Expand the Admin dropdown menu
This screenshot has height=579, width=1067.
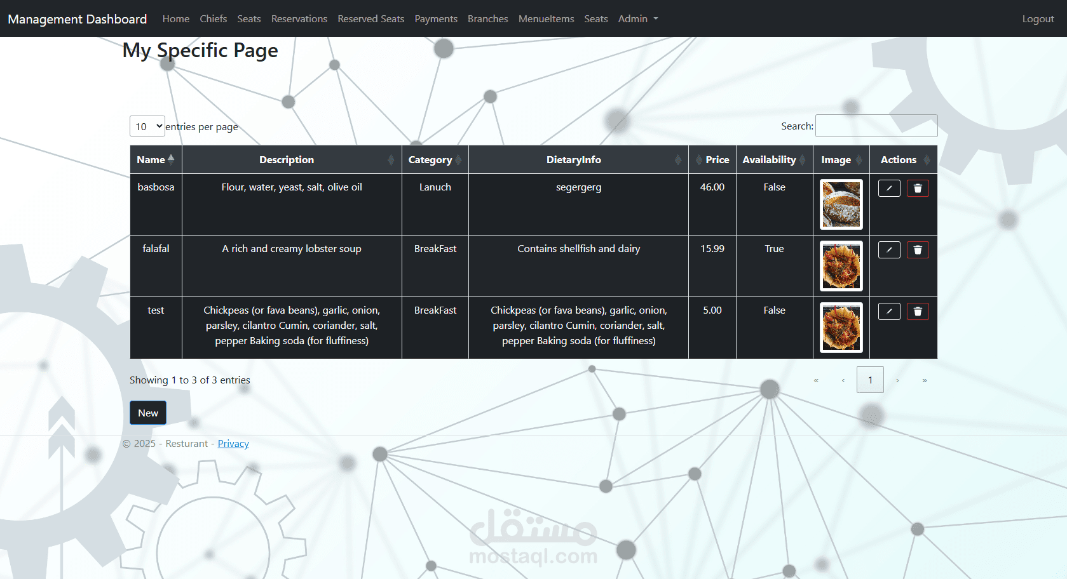tap(638, 19)
